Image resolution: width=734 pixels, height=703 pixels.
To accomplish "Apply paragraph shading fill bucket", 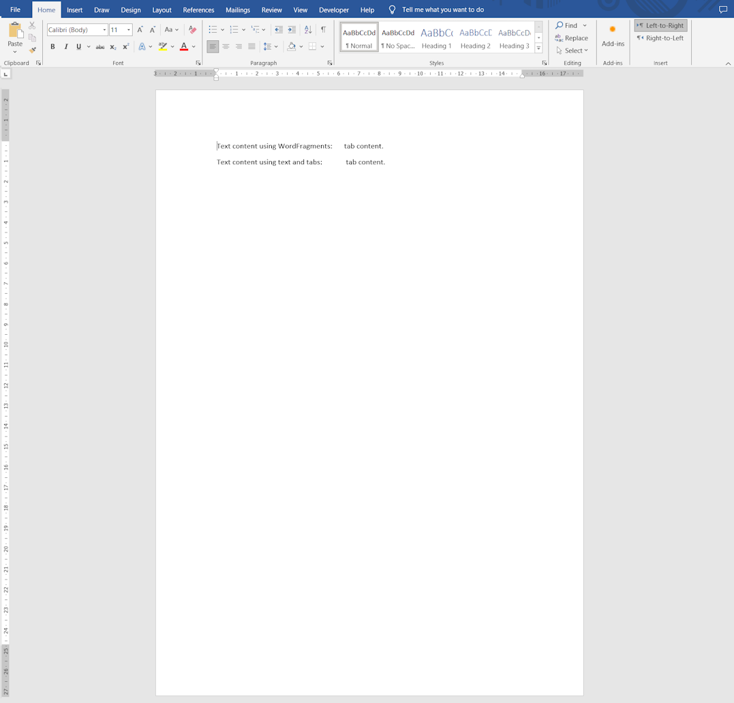I will 292,46.
